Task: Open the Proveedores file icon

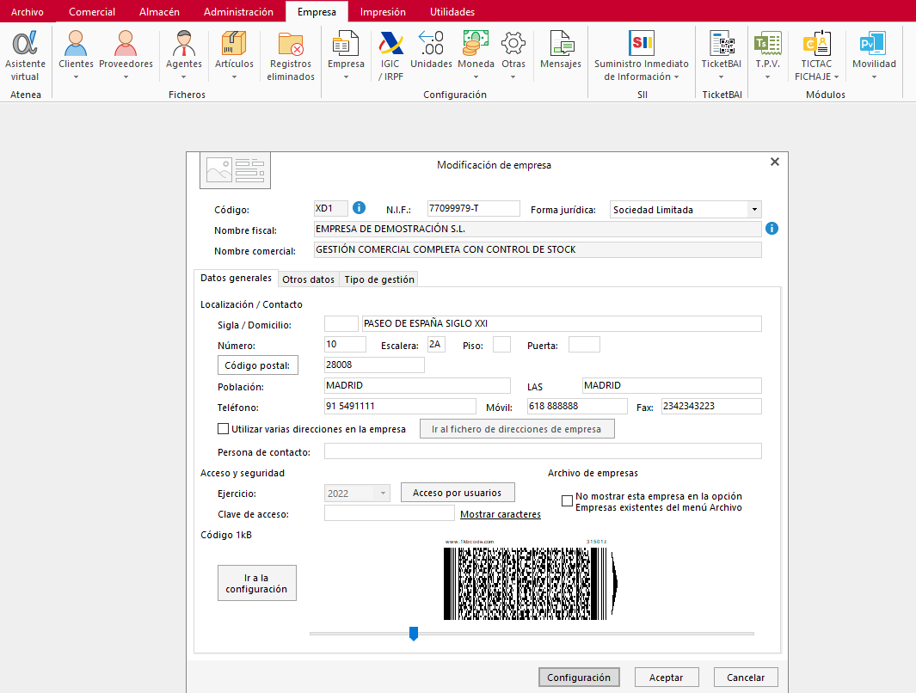Action: (126, 56)
